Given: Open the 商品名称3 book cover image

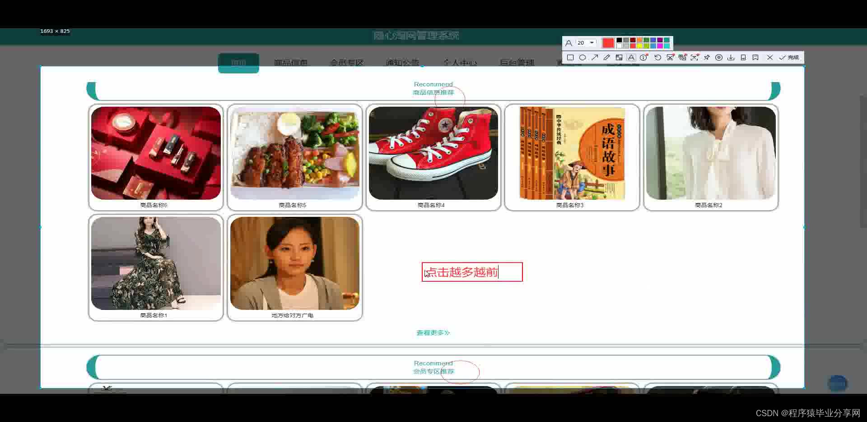Looking at the screenshot, I should pos(572,153).
